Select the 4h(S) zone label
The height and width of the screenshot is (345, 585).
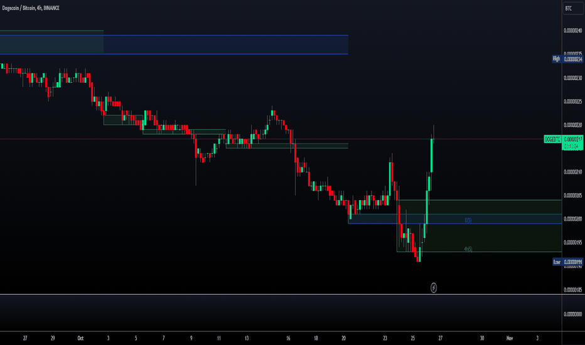(x=468, y=249)
